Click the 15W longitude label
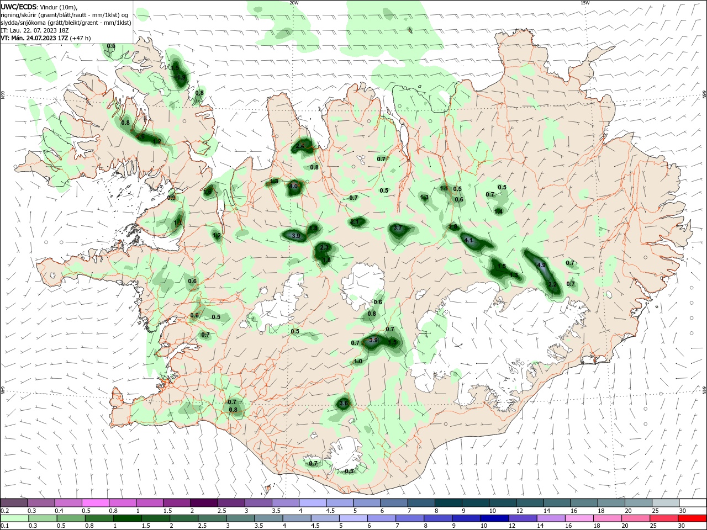Screen dimensions: 707x530 pos(585,3)
